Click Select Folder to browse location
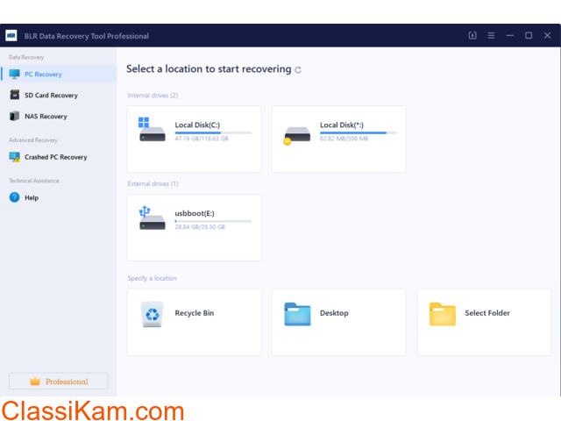The image size is (561, 421). click(484, 322)
